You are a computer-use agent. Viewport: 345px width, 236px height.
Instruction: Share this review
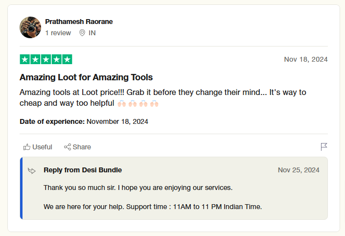(77, 147)
